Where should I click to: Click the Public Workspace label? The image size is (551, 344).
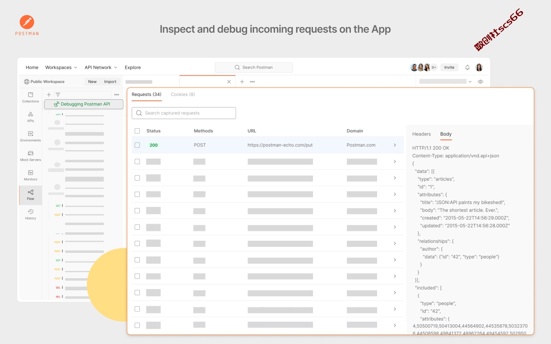point(47,82)
